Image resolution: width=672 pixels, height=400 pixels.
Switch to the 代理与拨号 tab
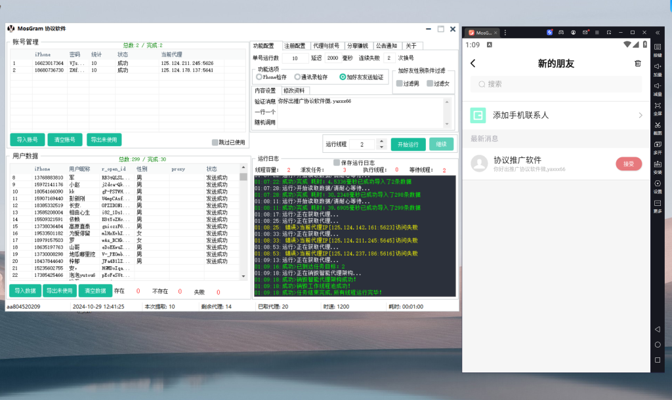tap(325, 46)
